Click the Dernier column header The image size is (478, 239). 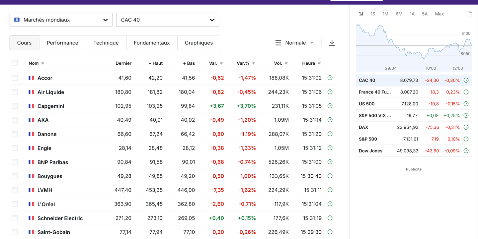pos(123,63)
